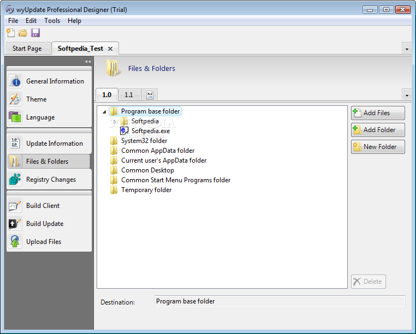This screenshot has width=416, height=334.
Task: Switch to version 1.1 tab
Action: 129,95
